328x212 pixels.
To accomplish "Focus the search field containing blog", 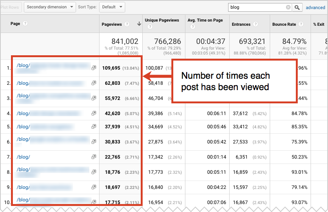I will click(256, 7).
